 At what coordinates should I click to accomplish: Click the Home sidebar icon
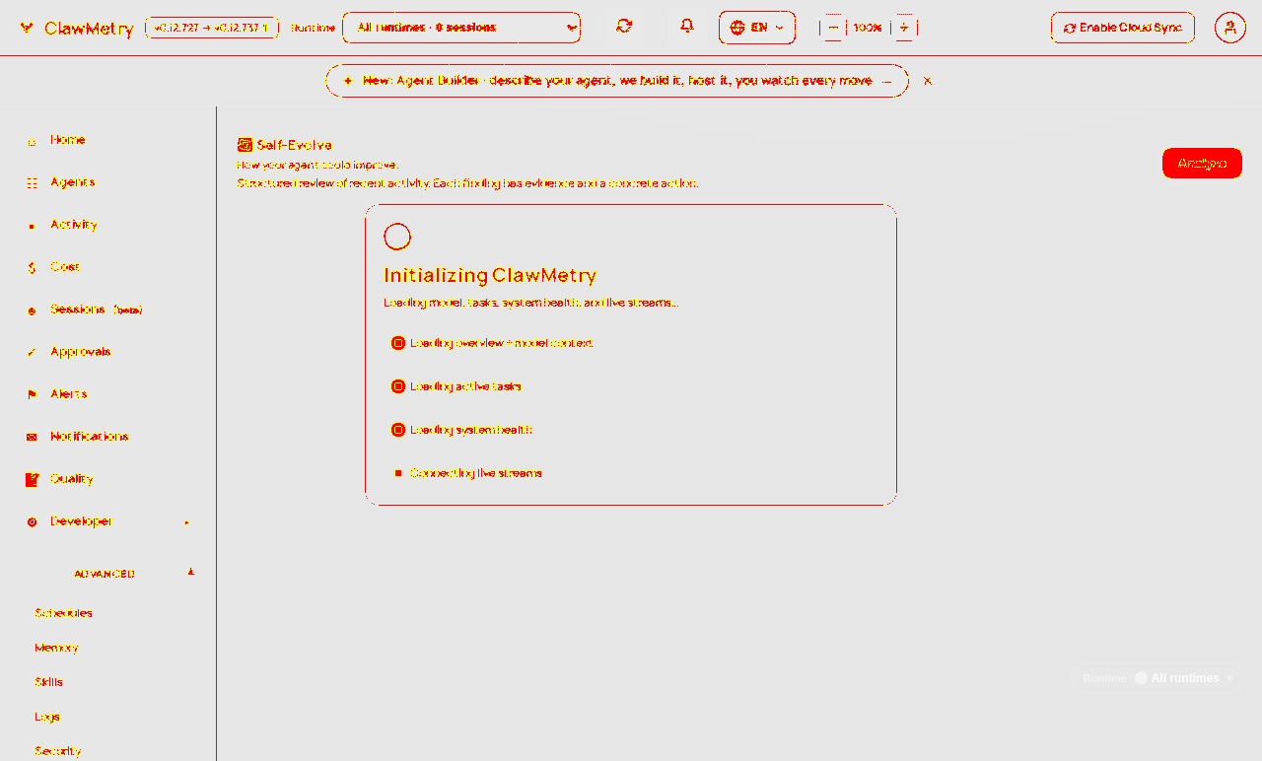(x=32, y=141)
